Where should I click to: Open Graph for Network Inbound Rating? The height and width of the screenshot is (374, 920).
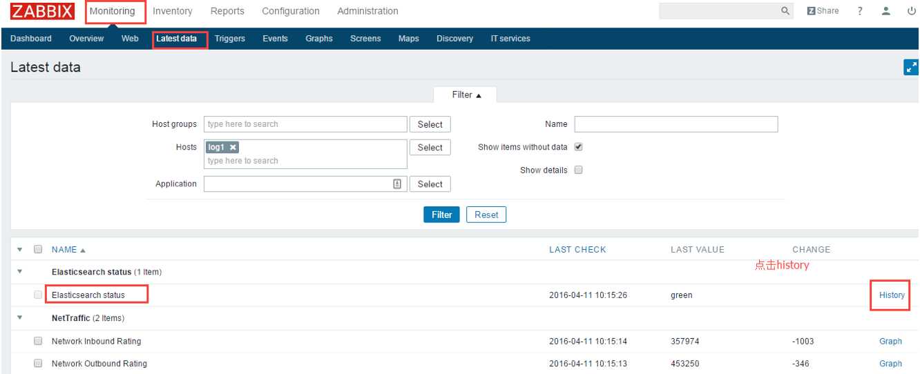(890, 341)
